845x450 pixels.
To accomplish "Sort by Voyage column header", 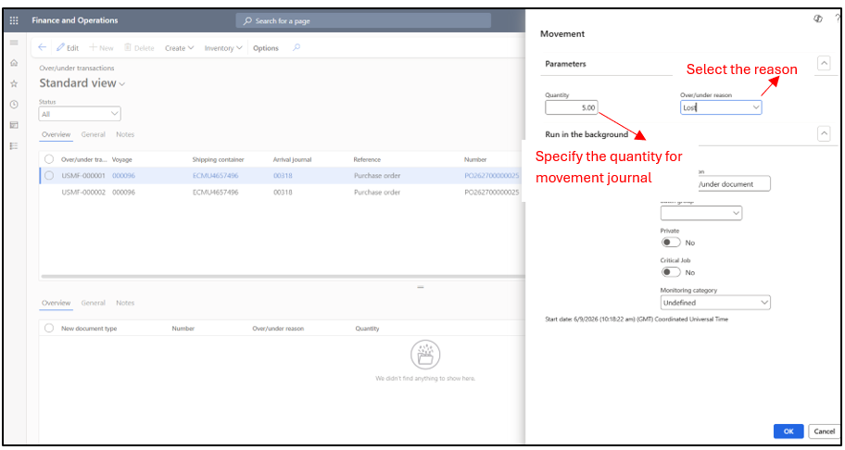I will coord(121,160).
